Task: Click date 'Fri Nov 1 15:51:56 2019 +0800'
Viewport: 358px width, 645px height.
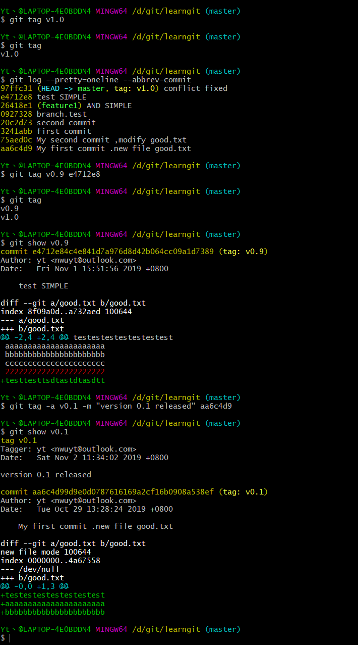Action: pyautogui.click(x=102, y=269)
